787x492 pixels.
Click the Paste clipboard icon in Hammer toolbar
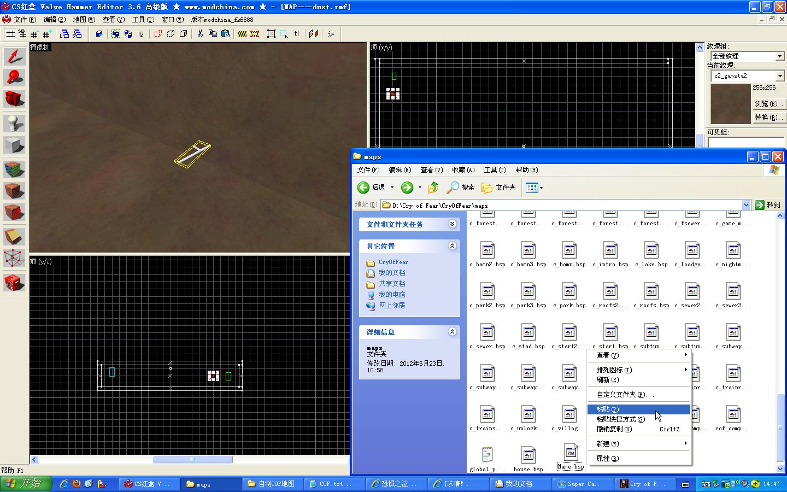225,34
